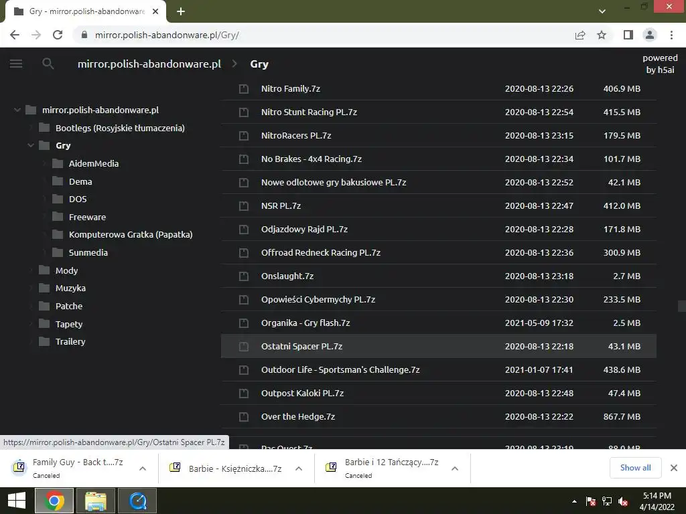
Task: Open the blue Q app in the taskbar
Action: pos(137,501)
